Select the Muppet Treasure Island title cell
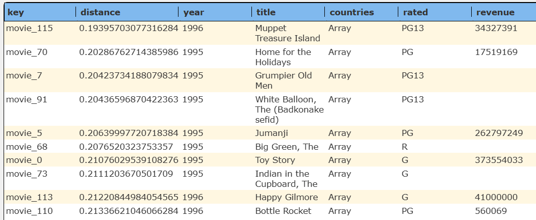The height and width of the screenshot is (220, 536). (288, 33)
